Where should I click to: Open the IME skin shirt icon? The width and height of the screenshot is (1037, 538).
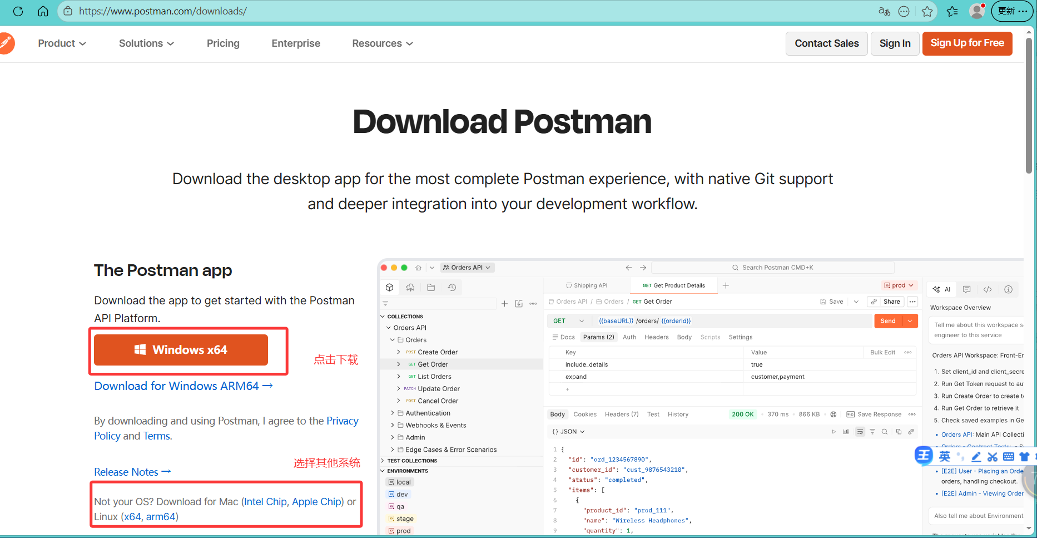(1024, 457)
